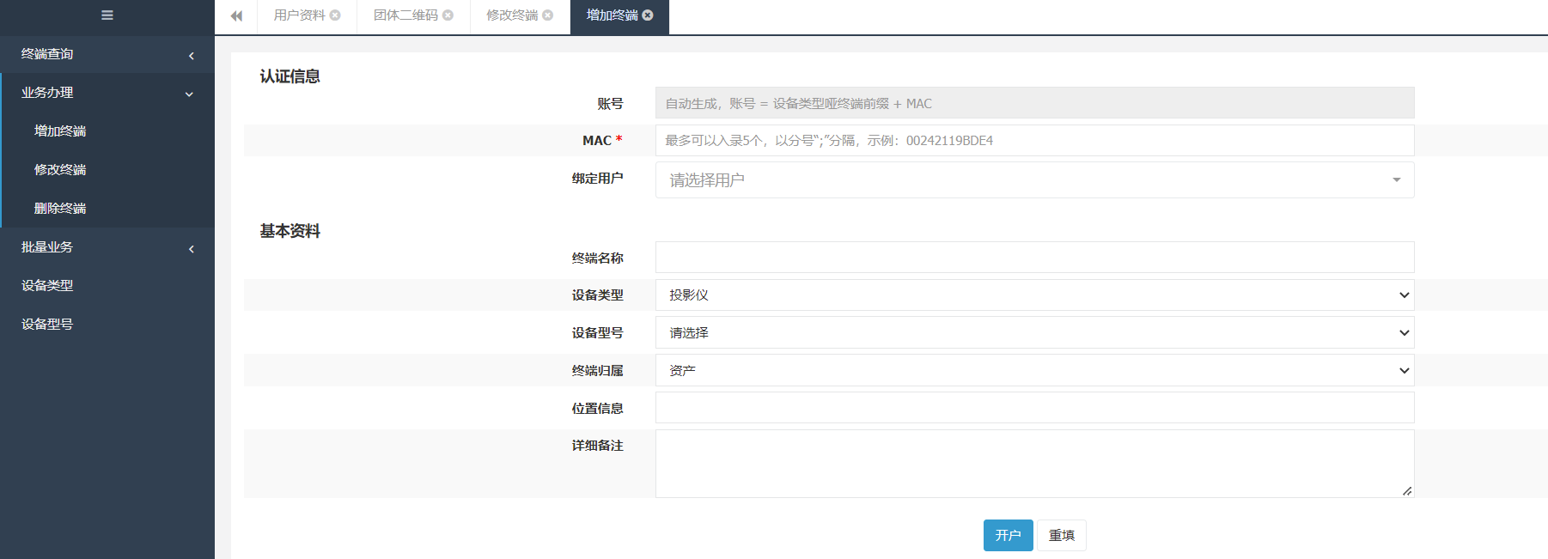1548x559 pixels.
Task: Open the 终端归属 dropdown showing 资产
Action: tap(1034, 371)
